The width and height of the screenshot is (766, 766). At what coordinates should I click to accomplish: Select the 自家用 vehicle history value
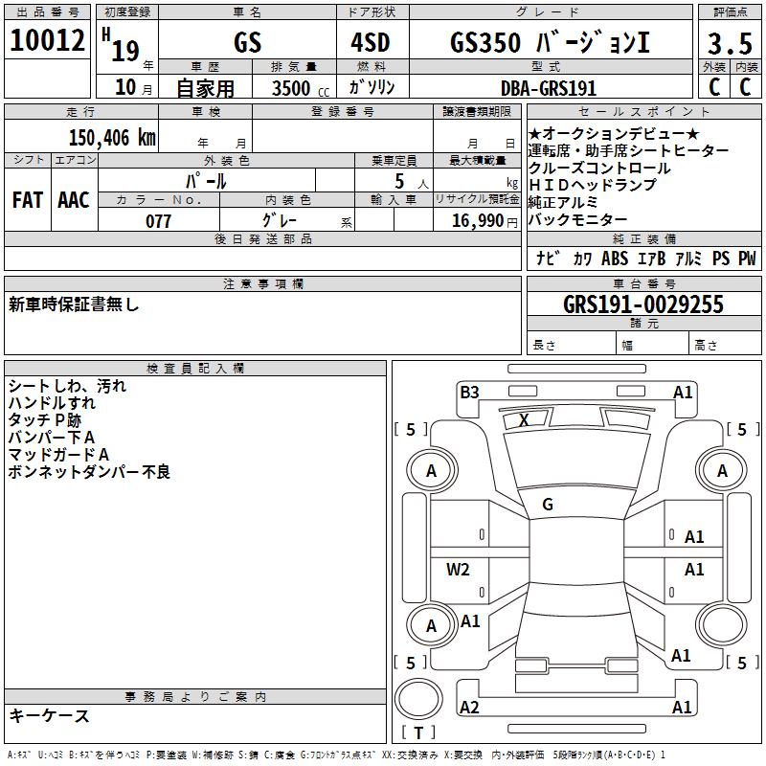[x=205, y=88]
